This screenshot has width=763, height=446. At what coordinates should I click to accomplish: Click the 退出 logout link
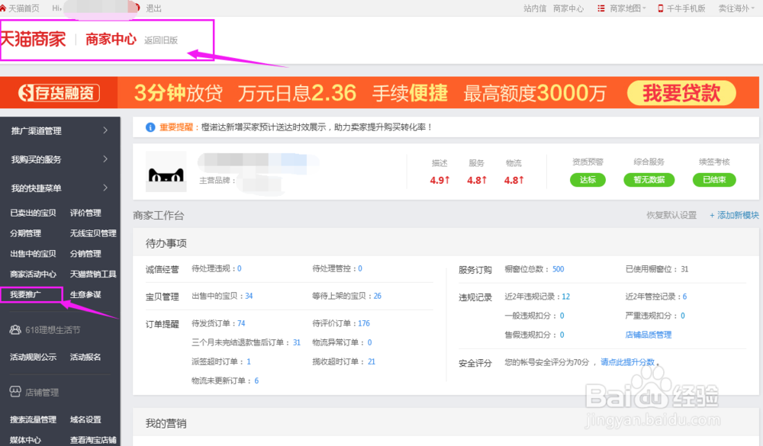154,8
